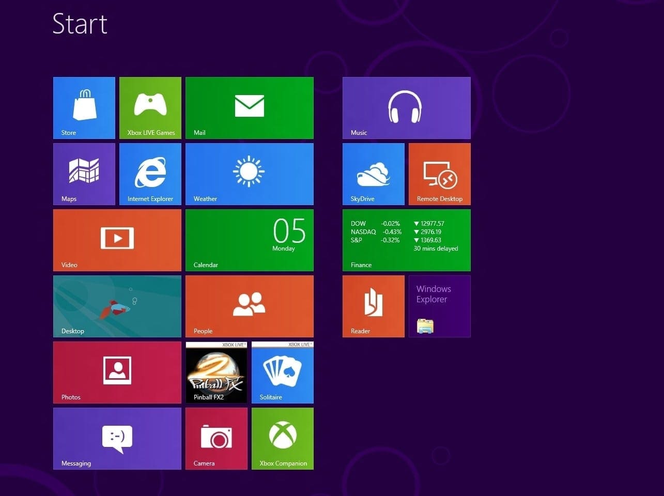Launch Internet Explorer
The image size is (664, 496).
coord(150,174)
